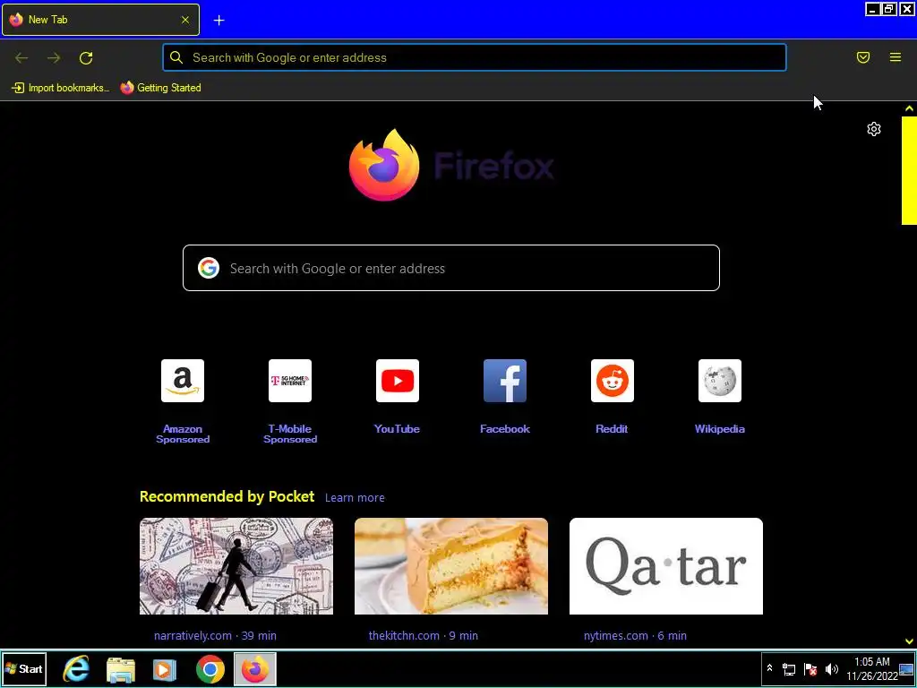The width and height of the screenshot is (917, 688).
Task: Click the forward navigation arrow
Action: click(54, 57)
